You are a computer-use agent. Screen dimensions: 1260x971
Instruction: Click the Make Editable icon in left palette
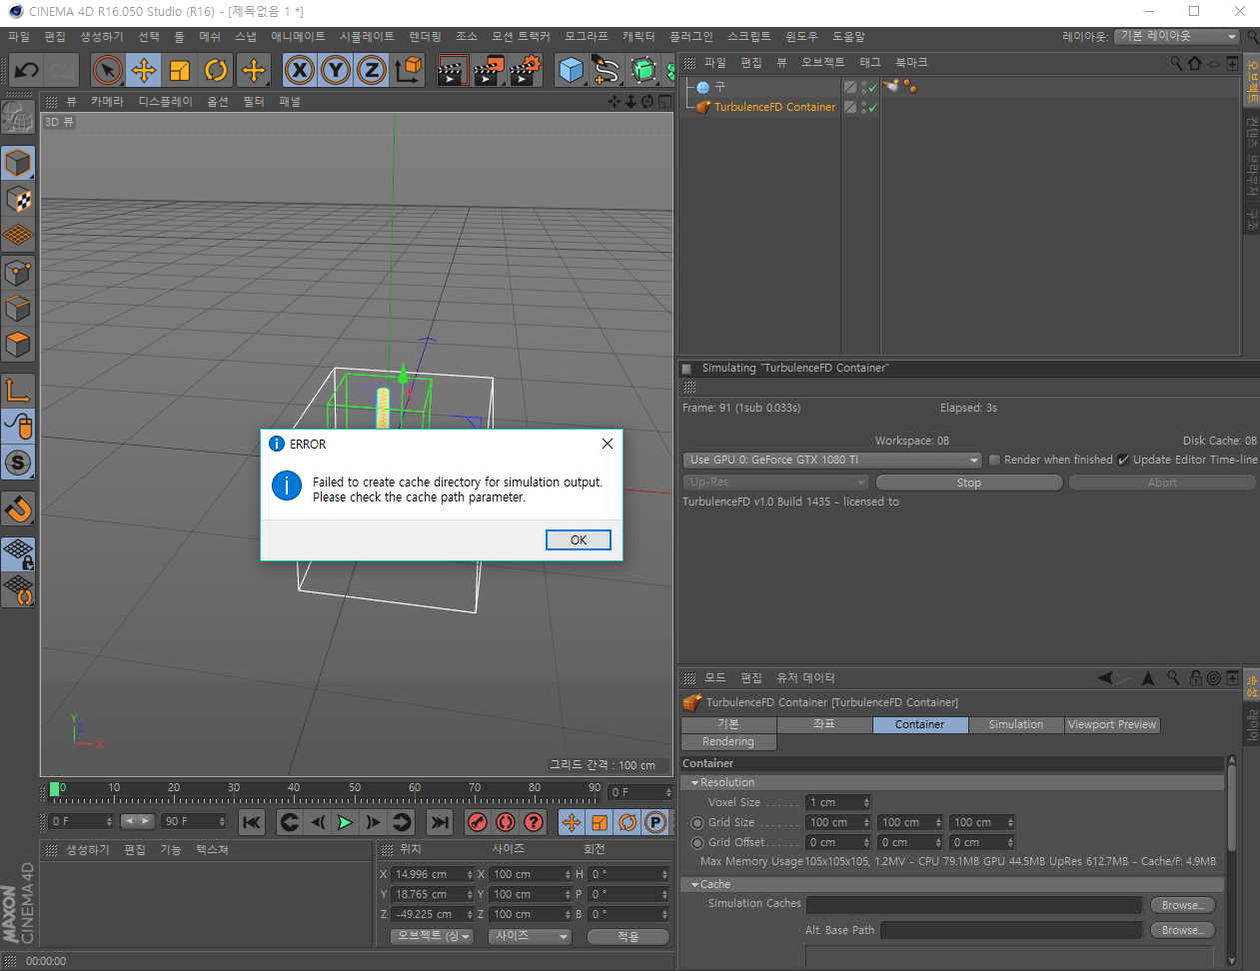pyautogui.click(x=18, y=117)
